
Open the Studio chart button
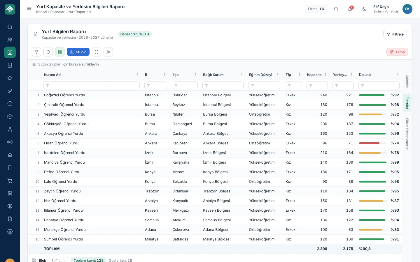[78, 52]
